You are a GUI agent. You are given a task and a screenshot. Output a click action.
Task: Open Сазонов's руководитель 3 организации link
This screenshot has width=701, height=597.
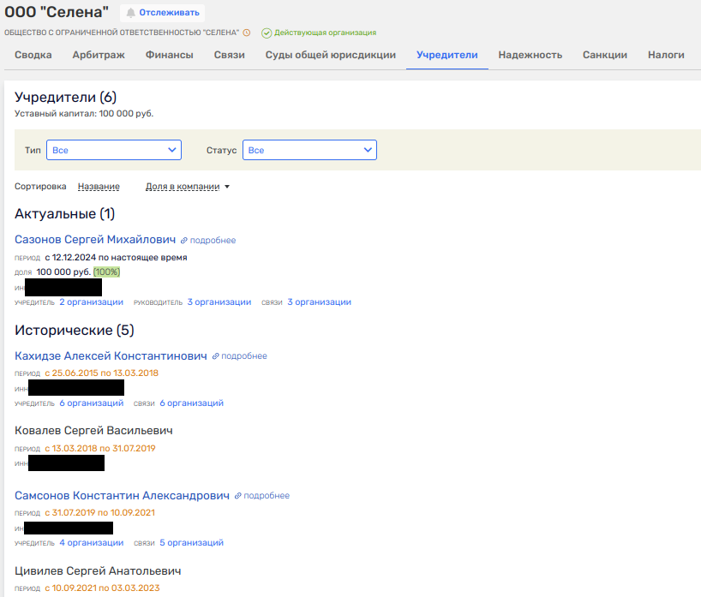click(x=219, y=302)
